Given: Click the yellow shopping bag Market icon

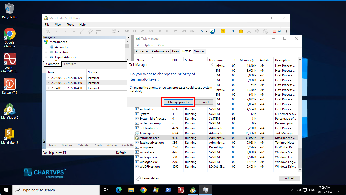Looking at the screenshot, I should pyautogui.click(x=241, y=31).
